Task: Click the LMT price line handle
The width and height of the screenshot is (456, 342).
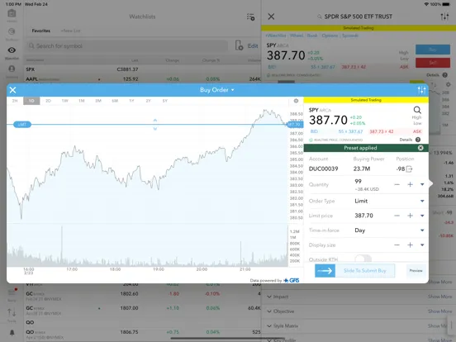Action: [x=22, y=125]
